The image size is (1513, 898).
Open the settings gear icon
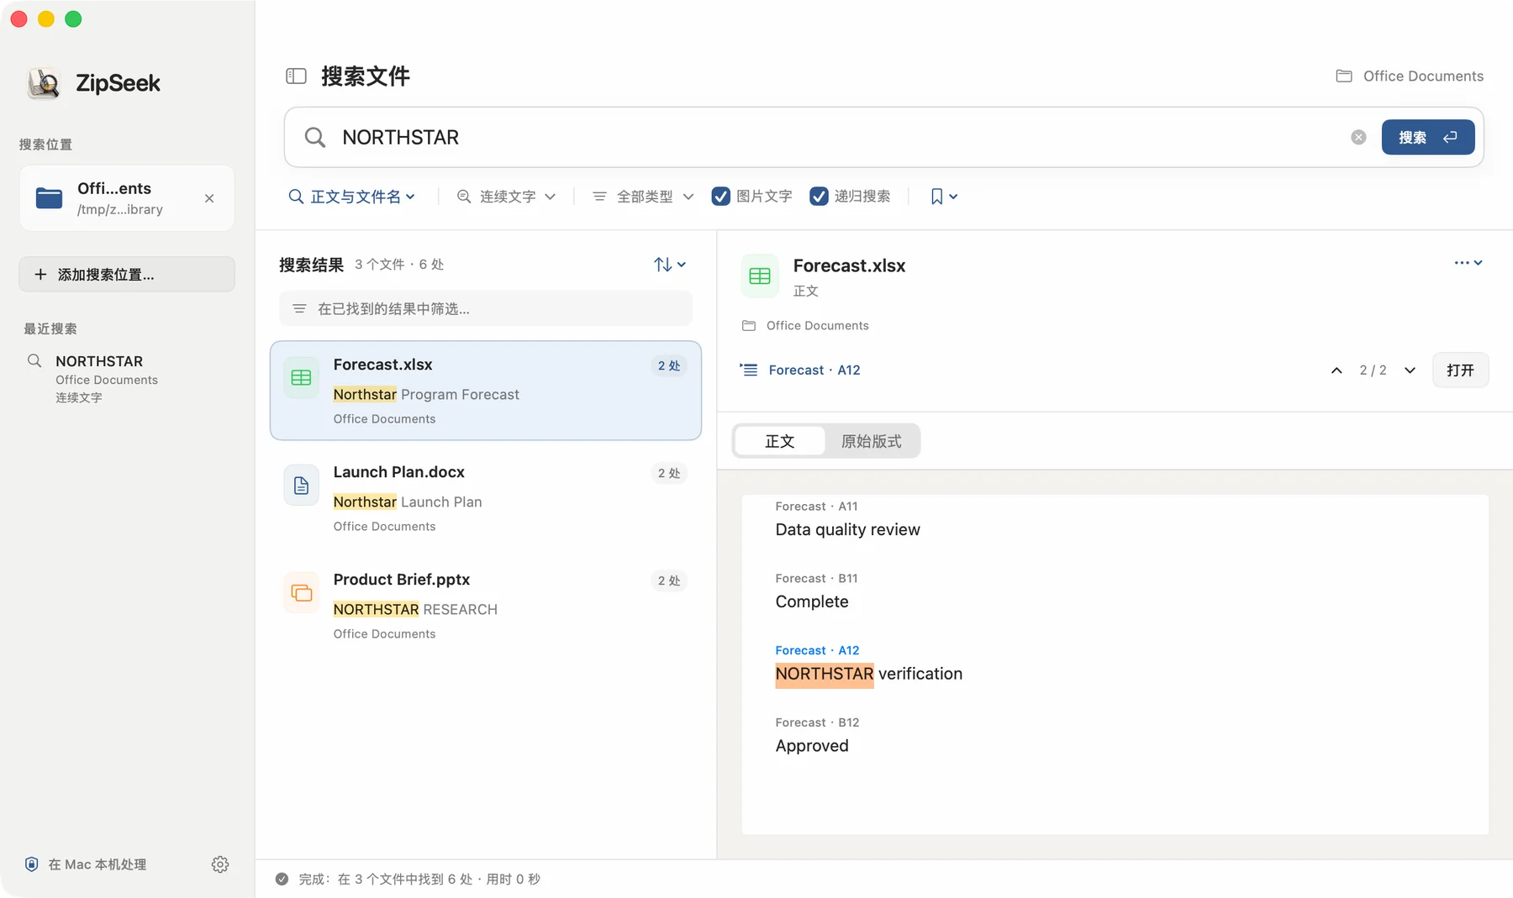[220, 864]
